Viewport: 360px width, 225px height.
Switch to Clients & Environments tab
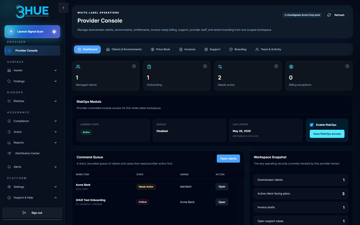tap(124, 49)
